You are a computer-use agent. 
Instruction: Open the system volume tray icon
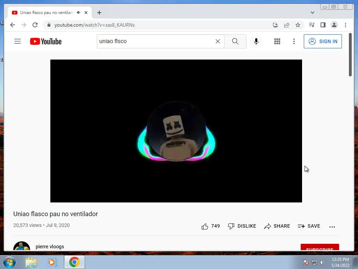click(x=323, y=262)
